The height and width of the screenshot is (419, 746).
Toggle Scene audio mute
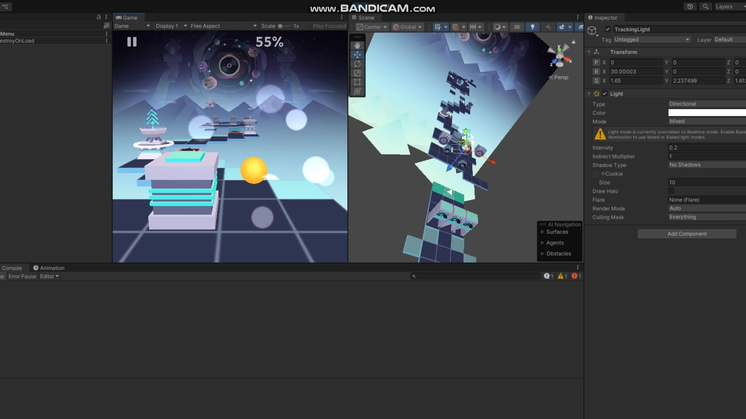tap(548, 27)
